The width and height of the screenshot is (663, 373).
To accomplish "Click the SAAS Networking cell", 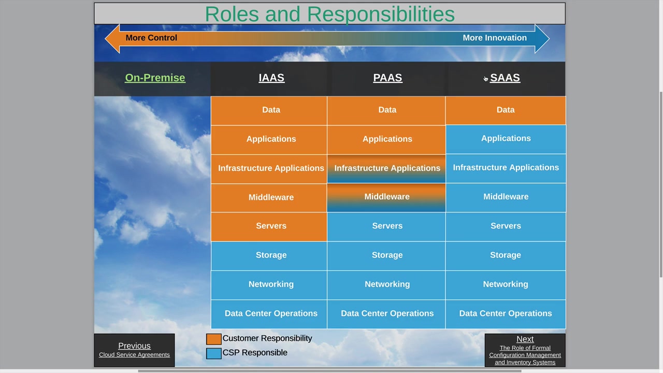I will point(506,285).
